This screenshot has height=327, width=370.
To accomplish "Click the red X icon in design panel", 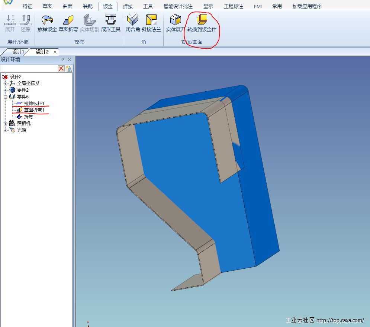I will point(61,69).
